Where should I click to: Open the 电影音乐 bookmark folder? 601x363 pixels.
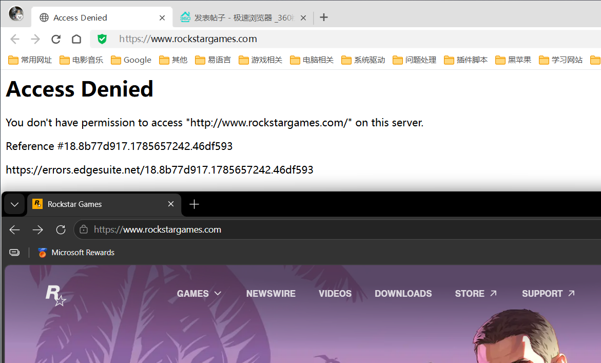point(81,60)
